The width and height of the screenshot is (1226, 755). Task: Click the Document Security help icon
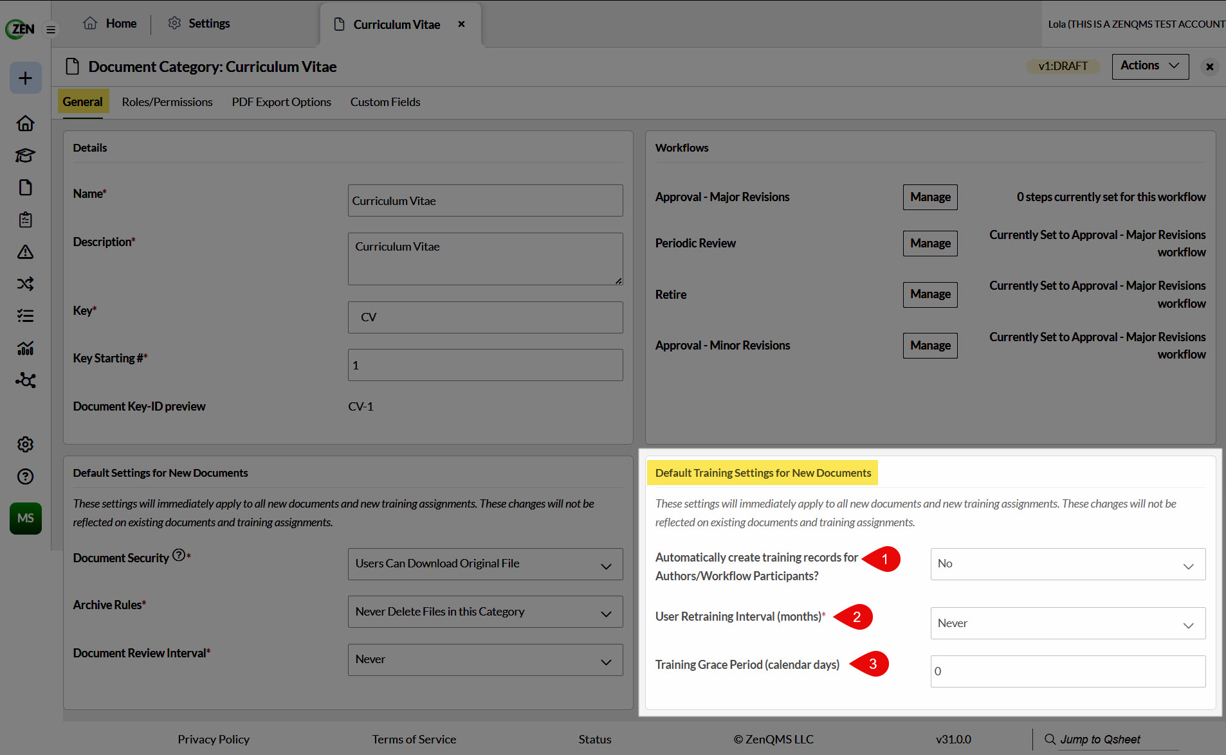pyautogui.click(x=179, y=555)
